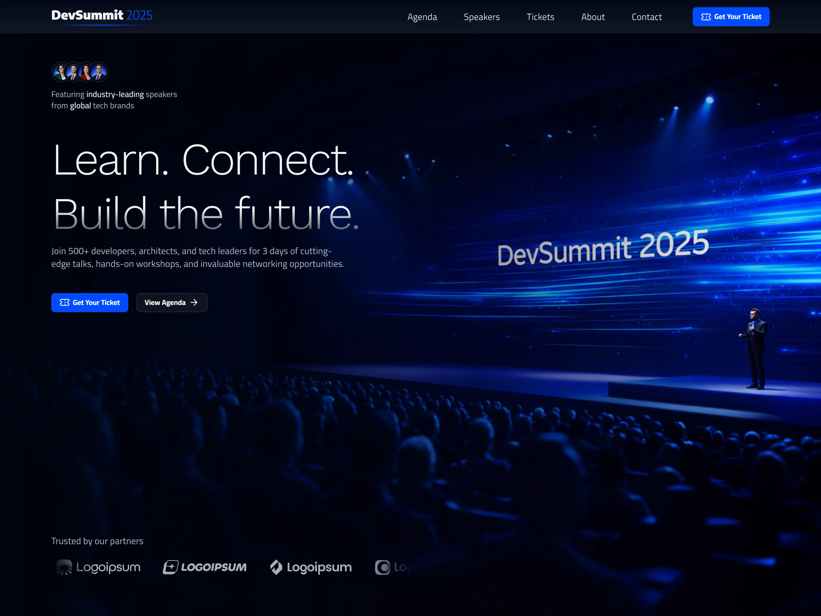This screenshot has height=616, width=821.
Task: Click the 'Featuring industry-leading speakers' text
Action: 114,94
